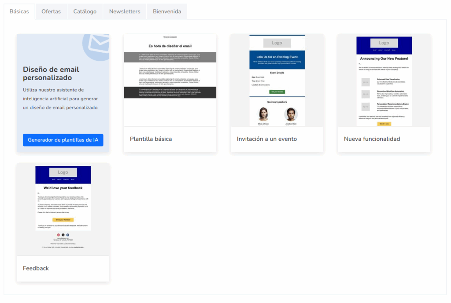Click the Check it now button
This screenshot has width=451, height=303.
click(384, 124)
